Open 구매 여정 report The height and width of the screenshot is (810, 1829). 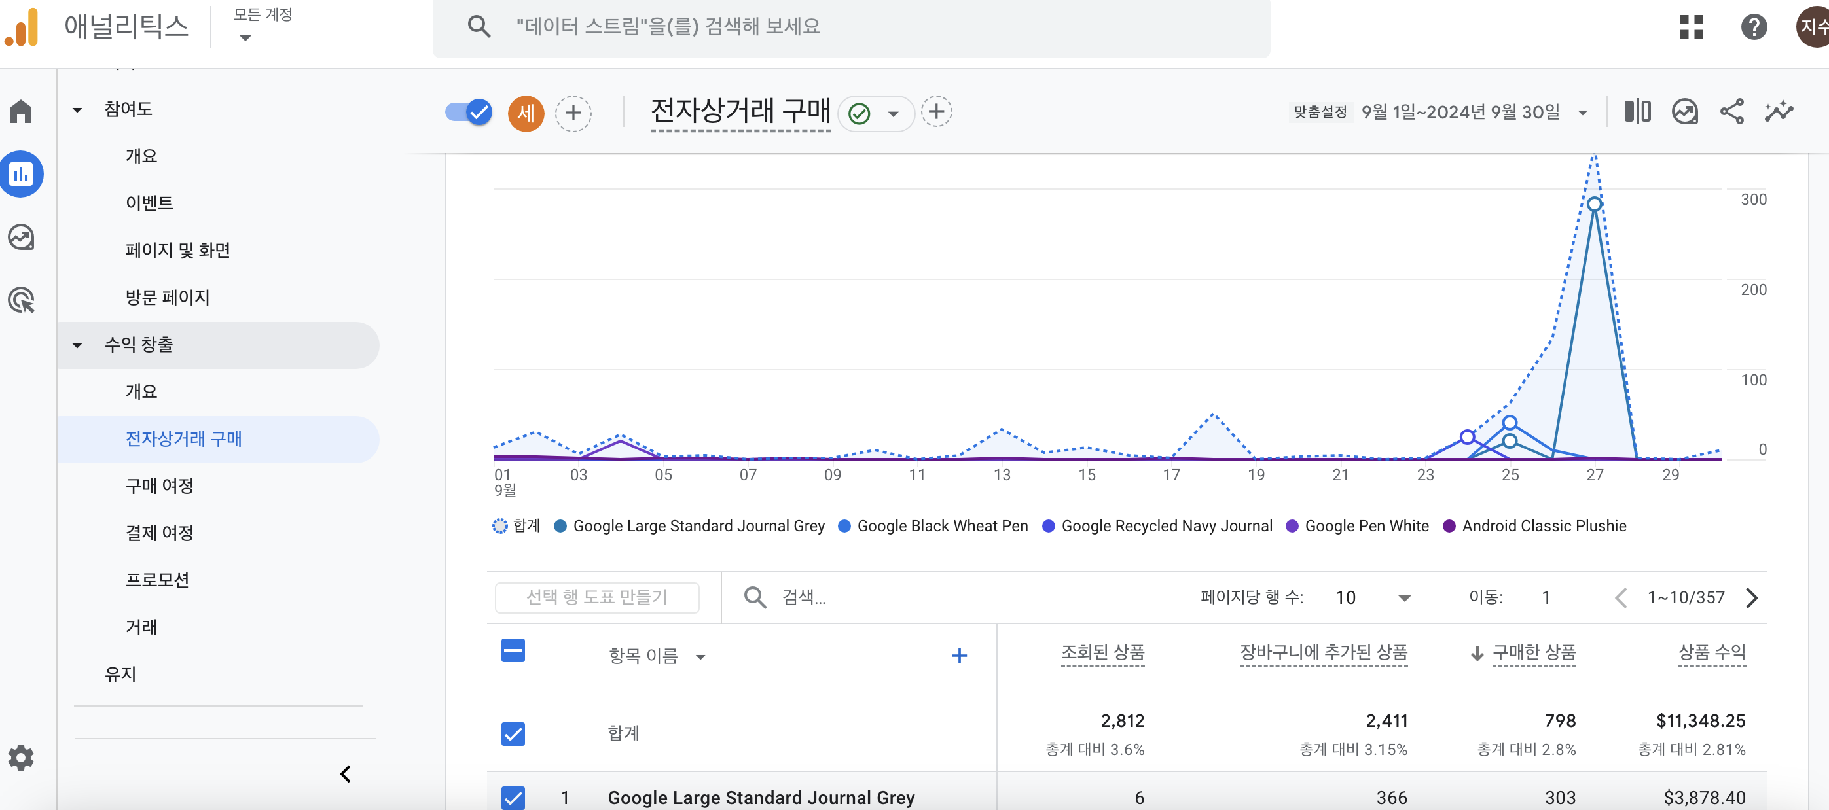point(160,486)
